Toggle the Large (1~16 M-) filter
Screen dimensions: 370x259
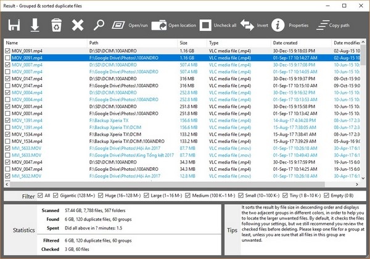[146, 195]
